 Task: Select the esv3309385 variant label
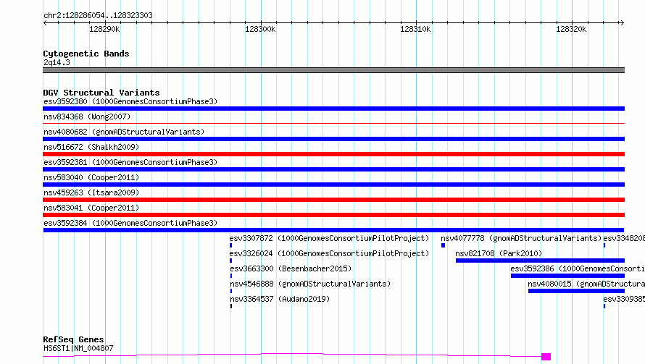[624, 299]
